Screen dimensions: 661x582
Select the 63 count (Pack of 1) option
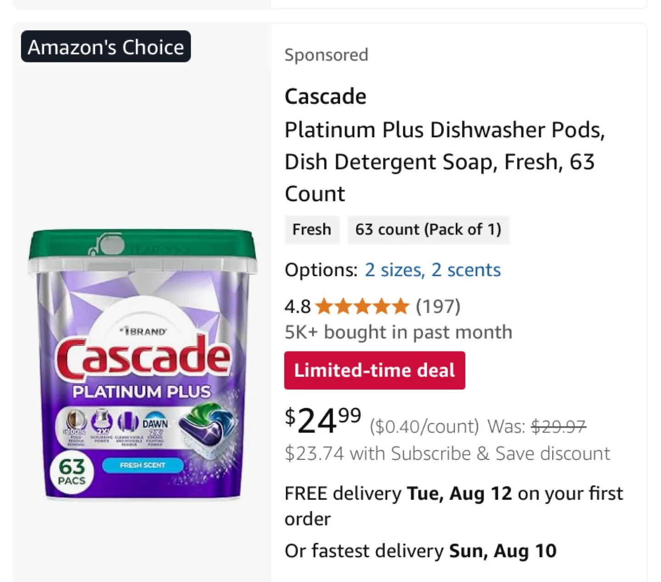[x=428, y=229]
